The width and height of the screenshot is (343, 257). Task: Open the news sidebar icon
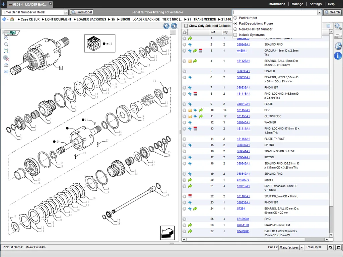[338, 36]
